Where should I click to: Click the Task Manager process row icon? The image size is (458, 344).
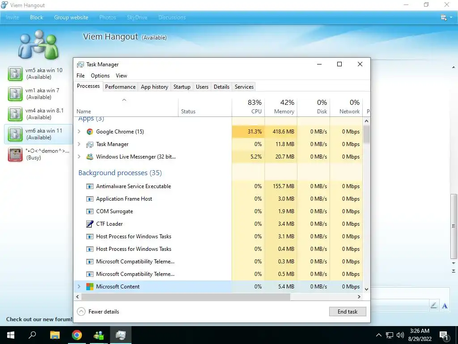pyautogui.click(x=89, y=144)
